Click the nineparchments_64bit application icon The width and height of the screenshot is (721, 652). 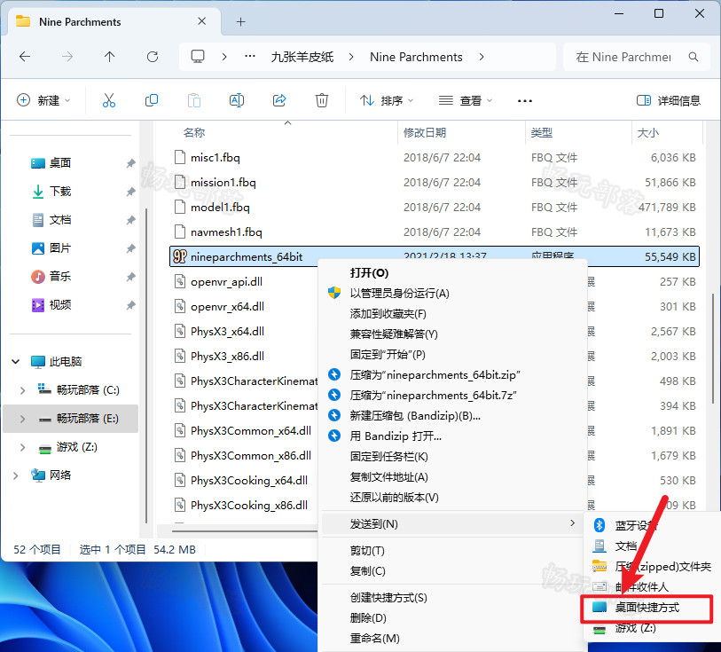click(x=180, y=256)
